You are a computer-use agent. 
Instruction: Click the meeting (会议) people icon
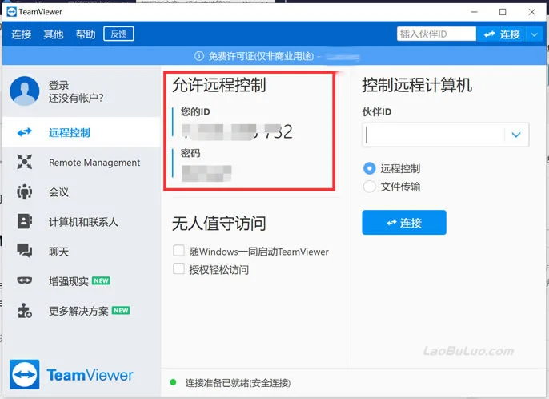coord(25,191)
